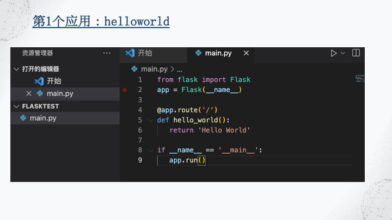This screenshot has width=392, height=220.
Task: Collapse the 打开的编辑器 section
Action: tap(16, 69)
